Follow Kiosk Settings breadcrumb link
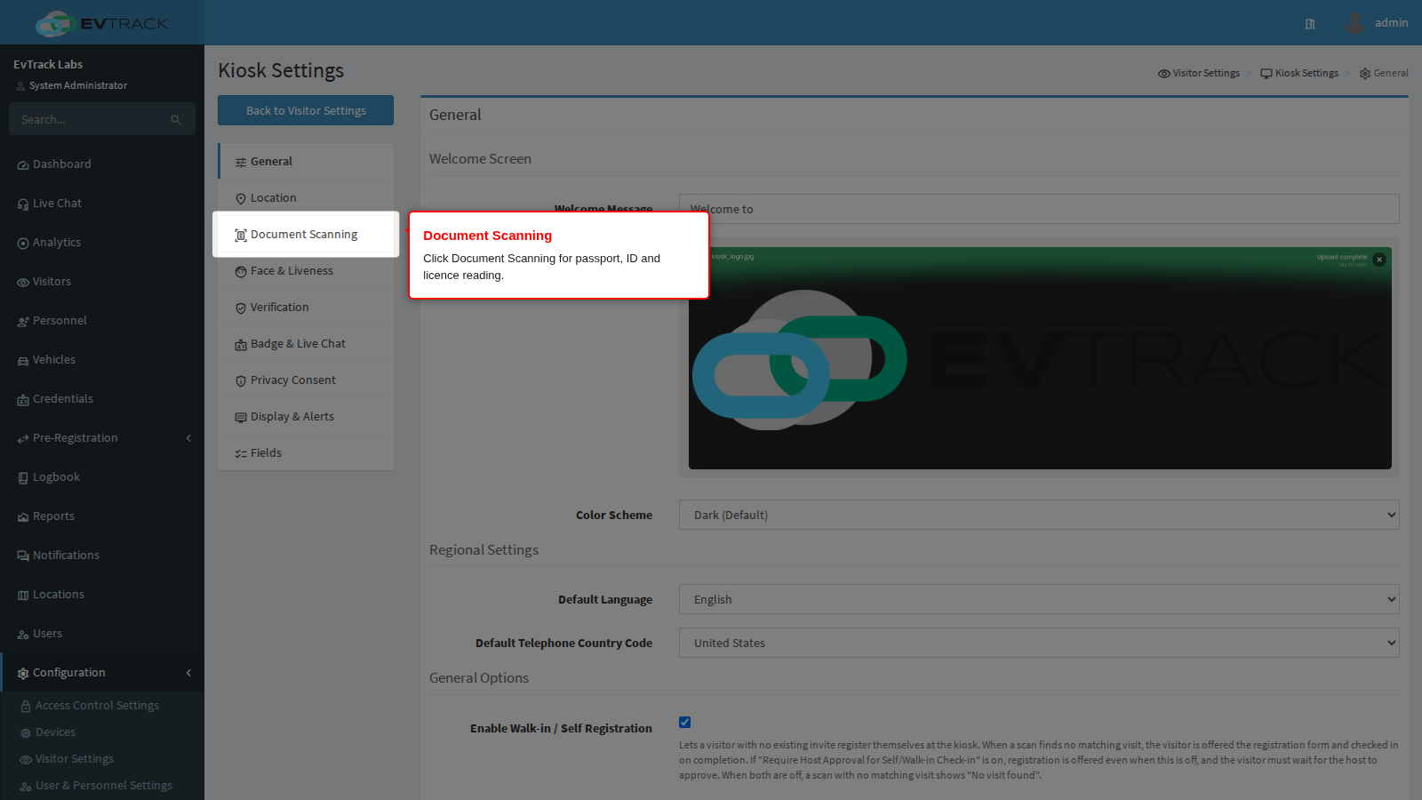Screen dimensions: 1422x800 point(1299,73)
